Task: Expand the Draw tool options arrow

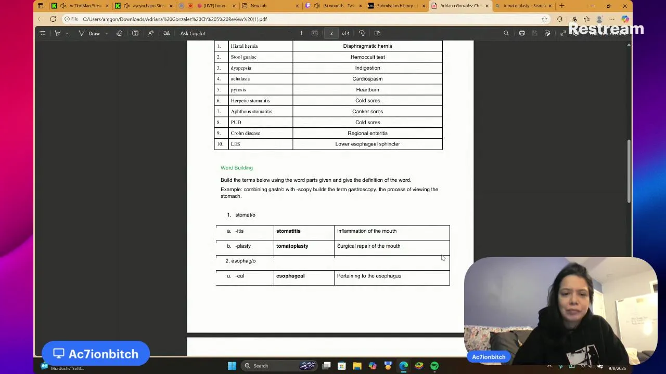Action: [x=107, y=33]
